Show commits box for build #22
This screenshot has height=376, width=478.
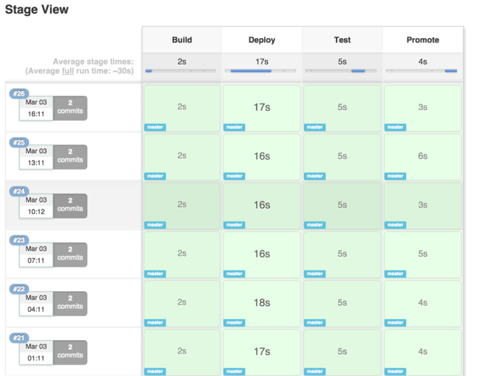[x=70, y=302]
